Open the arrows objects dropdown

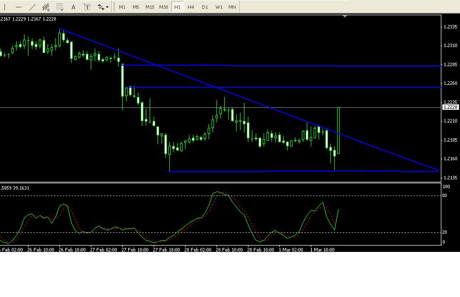click(103, 7)
